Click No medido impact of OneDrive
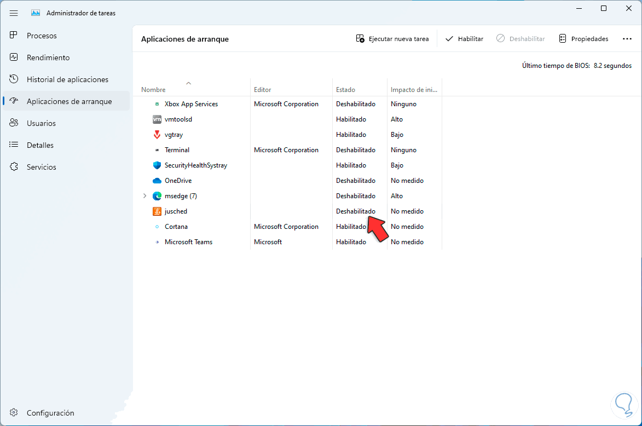Viewport: 642px width, 426px height. click(407, 181)
